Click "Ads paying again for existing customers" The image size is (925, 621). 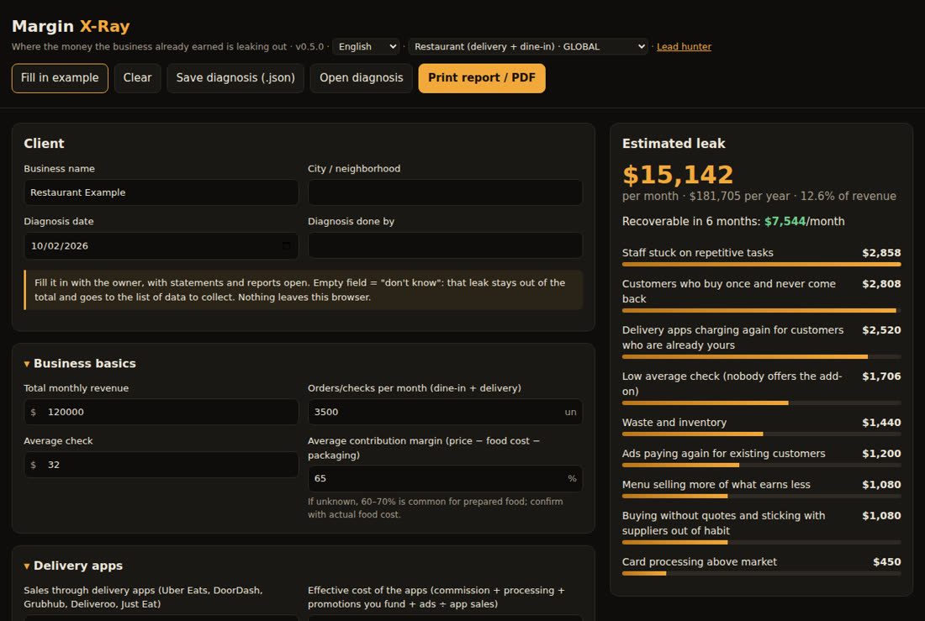tap(724, 454)
